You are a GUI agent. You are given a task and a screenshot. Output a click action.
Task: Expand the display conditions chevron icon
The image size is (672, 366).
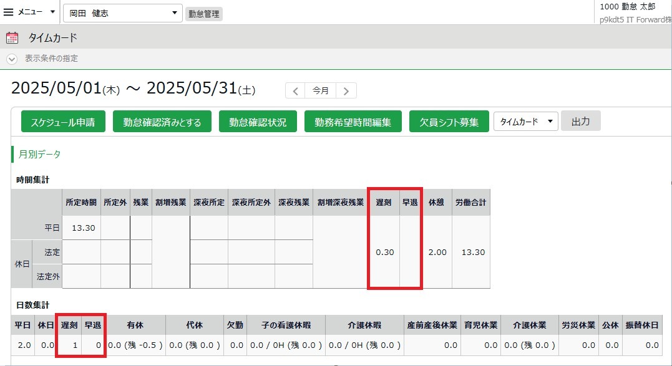coord(12,59)
